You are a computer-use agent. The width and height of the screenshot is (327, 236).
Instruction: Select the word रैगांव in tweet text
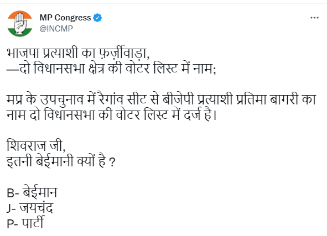111,99
